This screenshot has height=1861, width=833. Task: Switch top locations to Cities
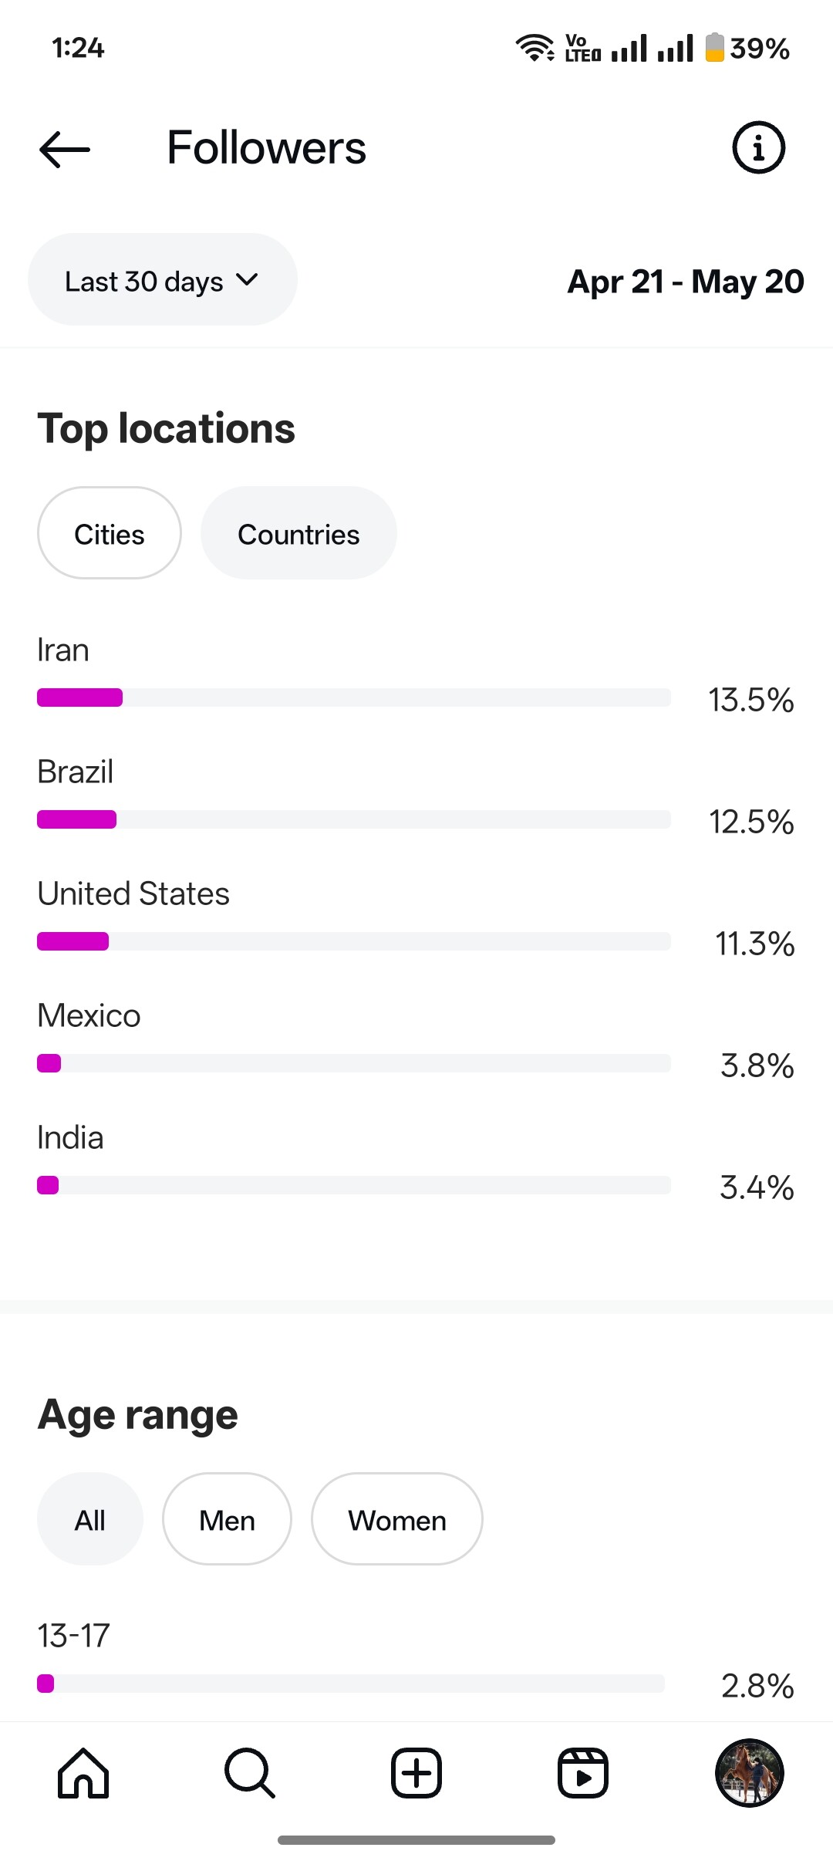pyautogui.click(x=110, y=533)
